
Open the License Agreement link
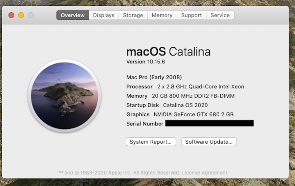205,173
